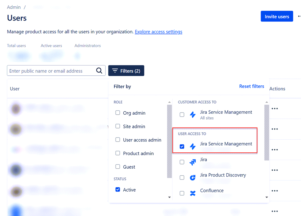Click the Administrators label
The image size is (301, 216).
(x=87, y=46)
